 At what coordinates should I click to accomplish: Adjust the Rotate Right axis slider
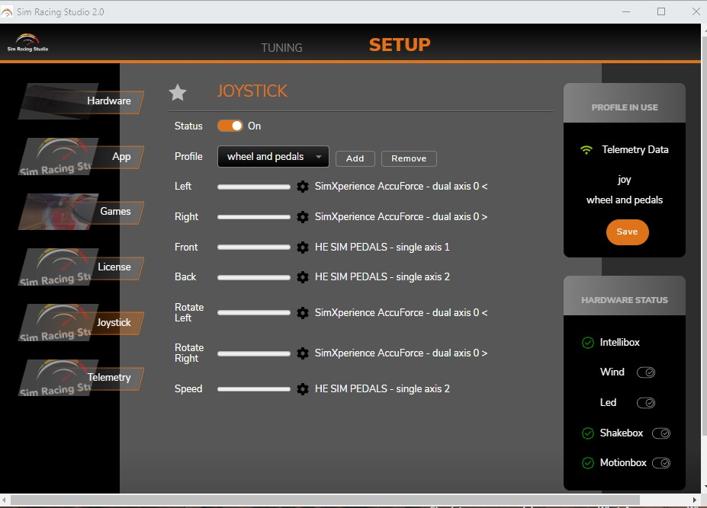[253, 353]
